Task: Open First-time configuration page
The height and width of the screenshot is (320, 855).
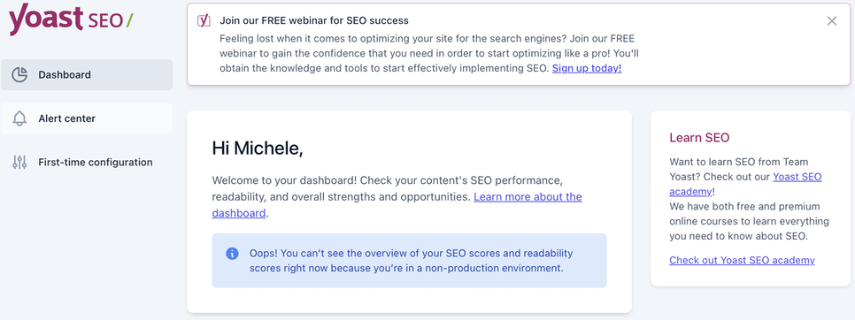Action: [87, 162]
